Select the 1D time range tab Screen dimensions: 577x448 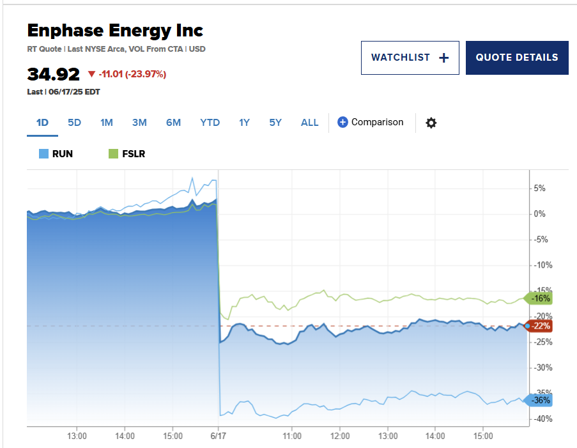(42, 123)
